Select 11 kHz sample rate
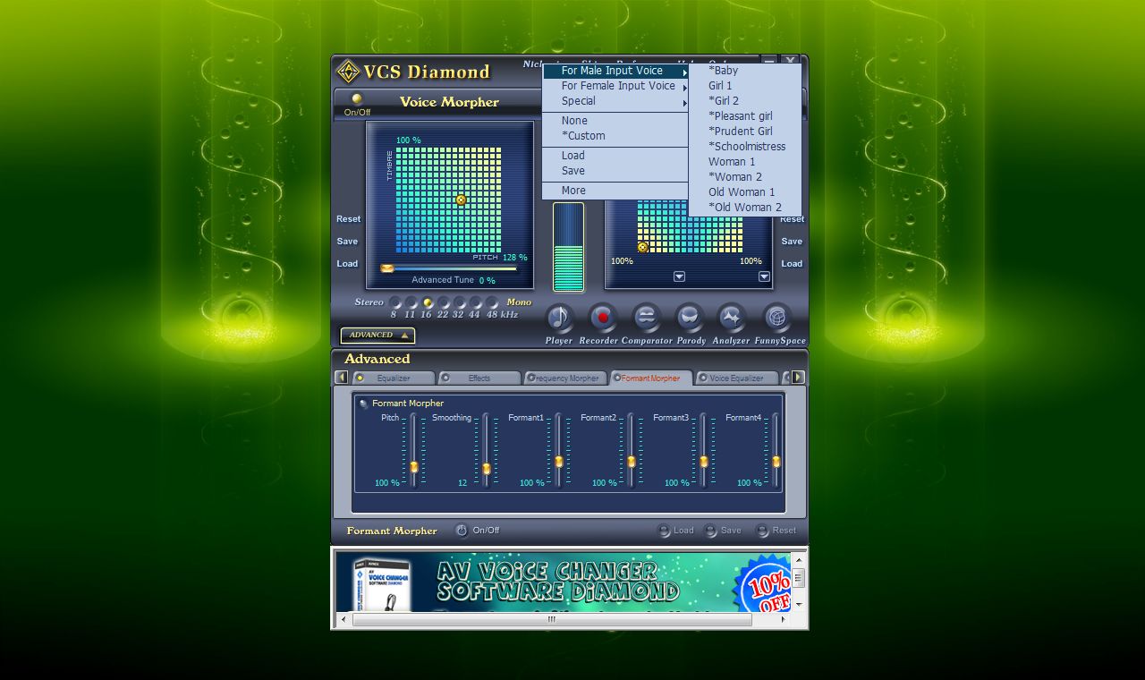Image resolution: width=1145 pixels, height=680 pixels. coord(411,302)
